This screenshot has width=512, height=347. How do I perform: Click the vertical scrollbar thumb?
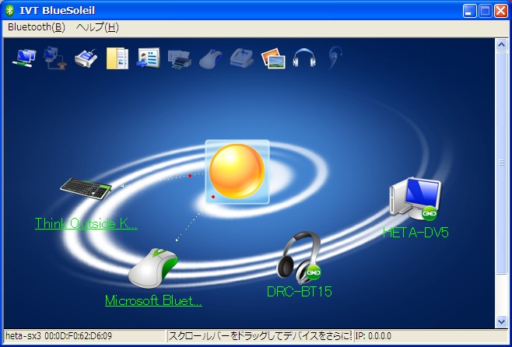tap(502, 163)
